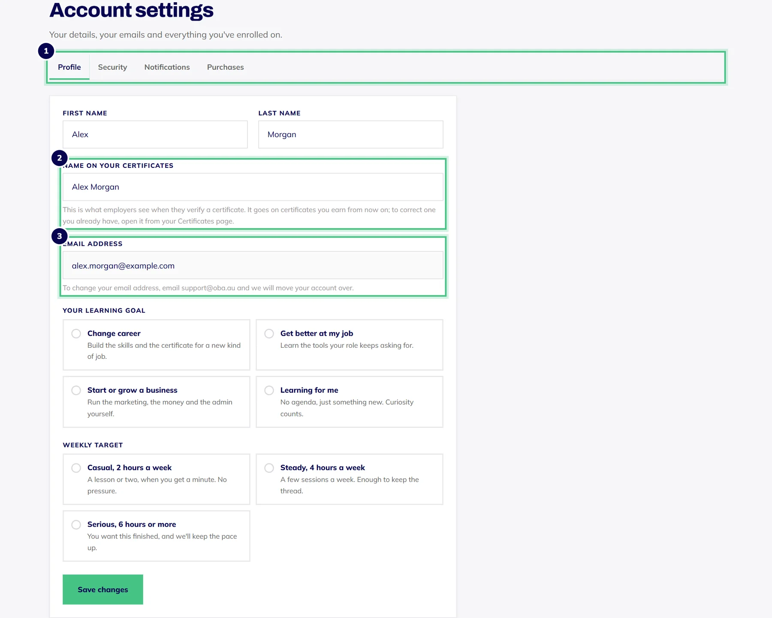Screen dimensions: 772x618
Task: Click the "Your details, your emails" subtitle
Action: click(166, 35)
